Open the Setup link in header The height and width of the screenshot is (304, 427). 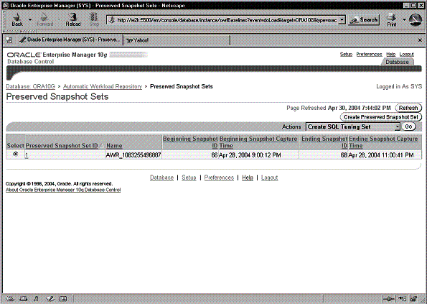pos(346,54)
